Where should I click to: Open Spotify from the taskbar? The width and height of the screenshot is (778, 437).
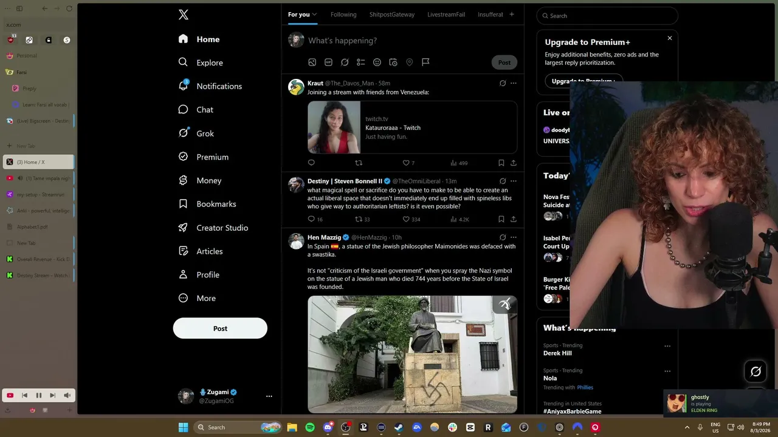(310, 427)
